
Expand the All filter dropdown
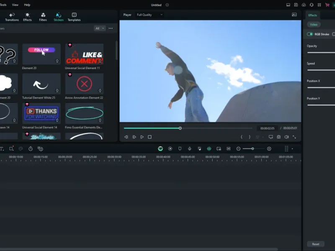100,28
